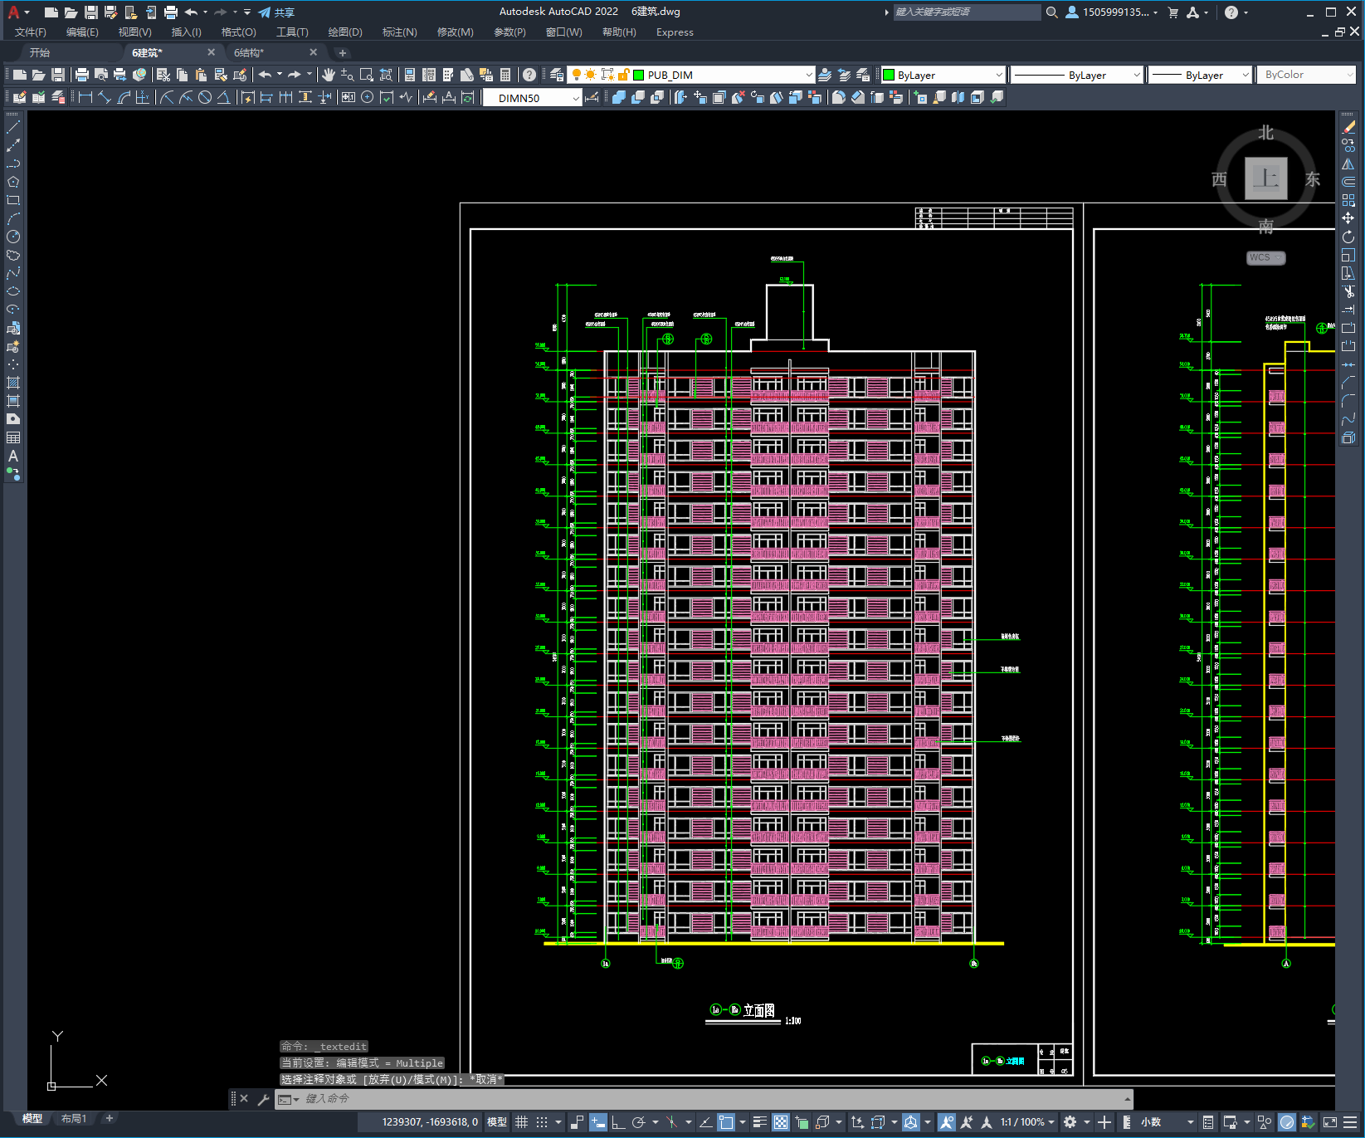This screenshot has height=1138, width=1365.
Task: Open the Express menu
Action: (x=675, y=32)
